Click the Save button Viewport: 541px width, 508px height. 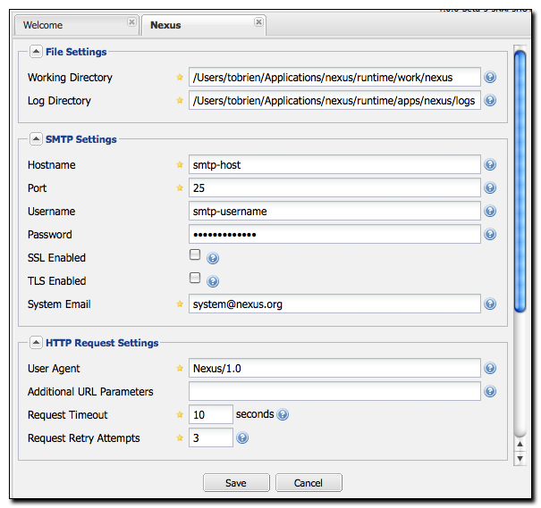click(x=236, y=483)
